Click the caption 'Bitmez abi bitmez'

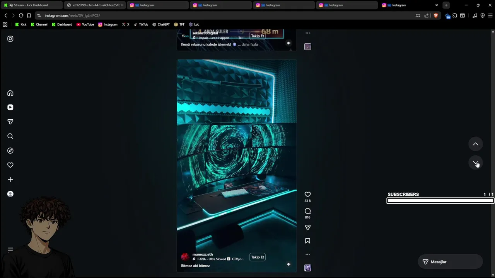tap(195, 266)
